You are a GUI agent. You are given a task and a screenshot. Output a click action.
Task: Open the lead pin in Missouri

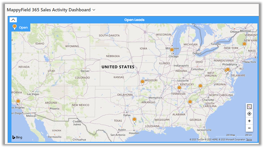tap(142, 82)
